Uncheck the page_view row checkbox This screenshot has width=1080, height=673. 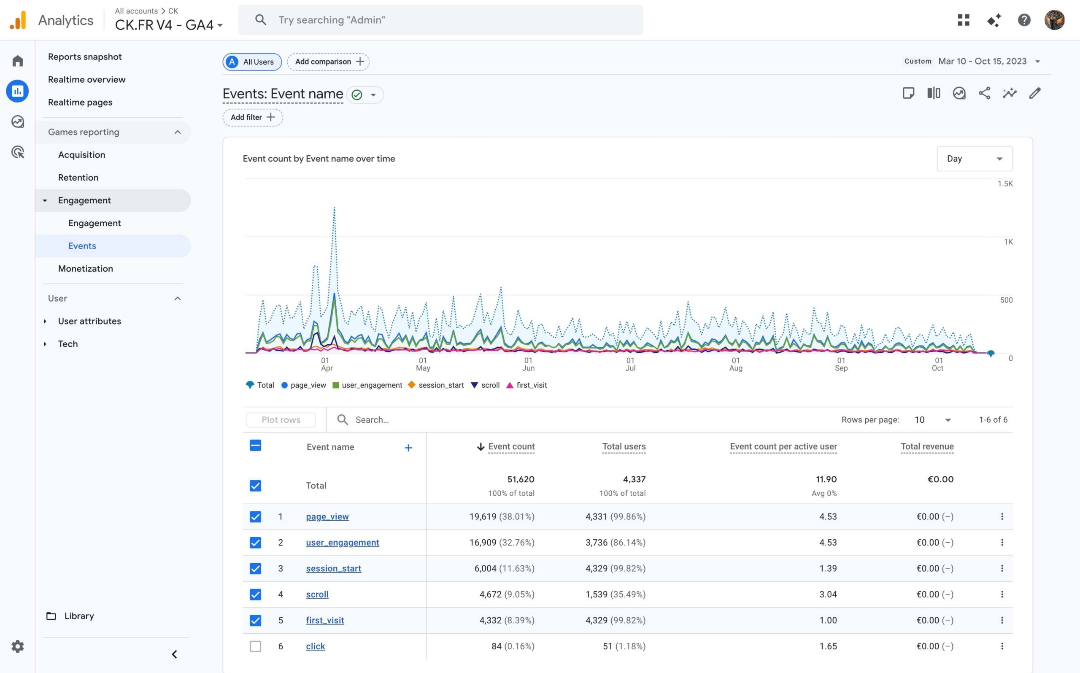(x=255, y=516)
